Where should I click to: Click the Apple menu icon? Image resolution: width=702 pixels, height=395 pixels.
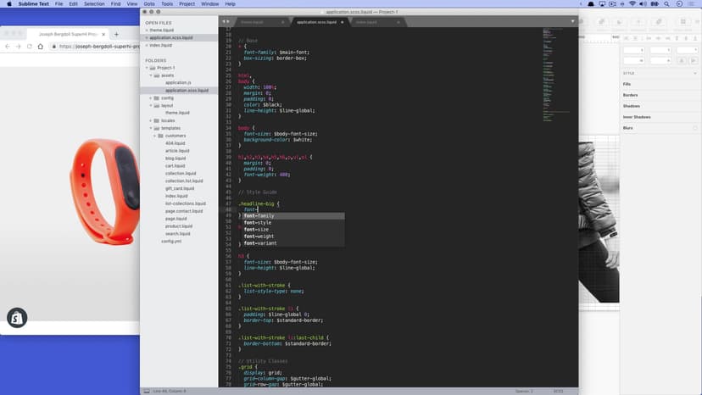pyautogui.click(x=8, y=4)
